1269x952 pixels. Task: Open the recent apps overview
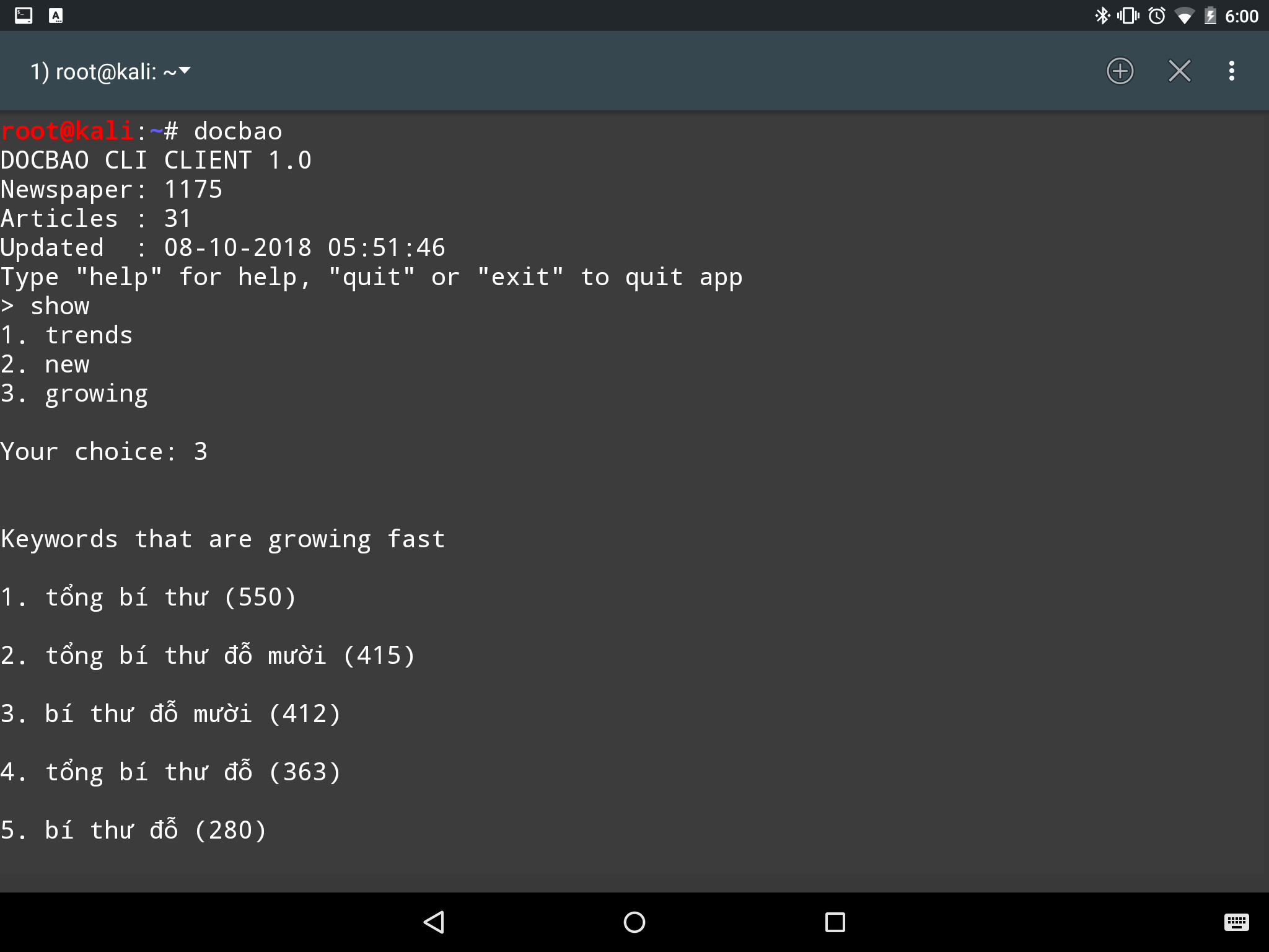(x=835, y=922)
